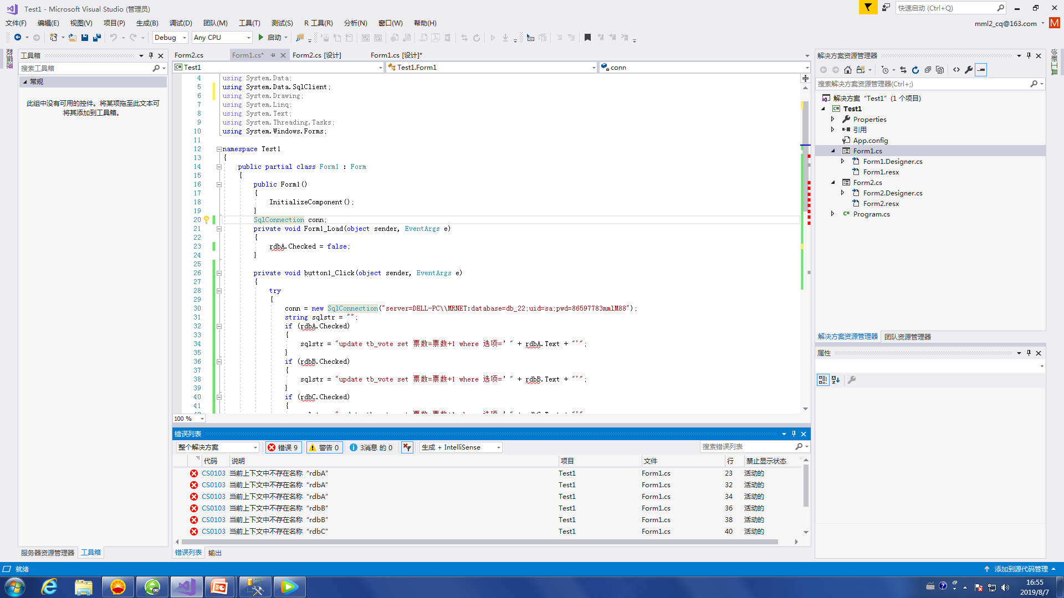The width and height of the screenshot is (1064, 598).
Task: Enable Show All Files in Solution Explorer
Action: (x=940, y=70)
